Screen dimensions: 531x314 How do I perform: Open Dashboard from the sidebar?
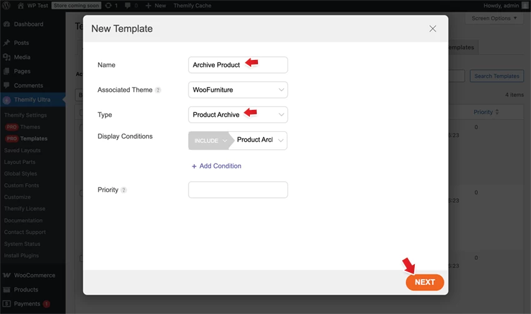pyautogui.click(x=28, y=24)
